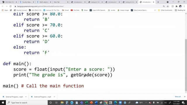Open the Gmail bookmark
This screenshot has width=187, height=105.
pos(65,10)
